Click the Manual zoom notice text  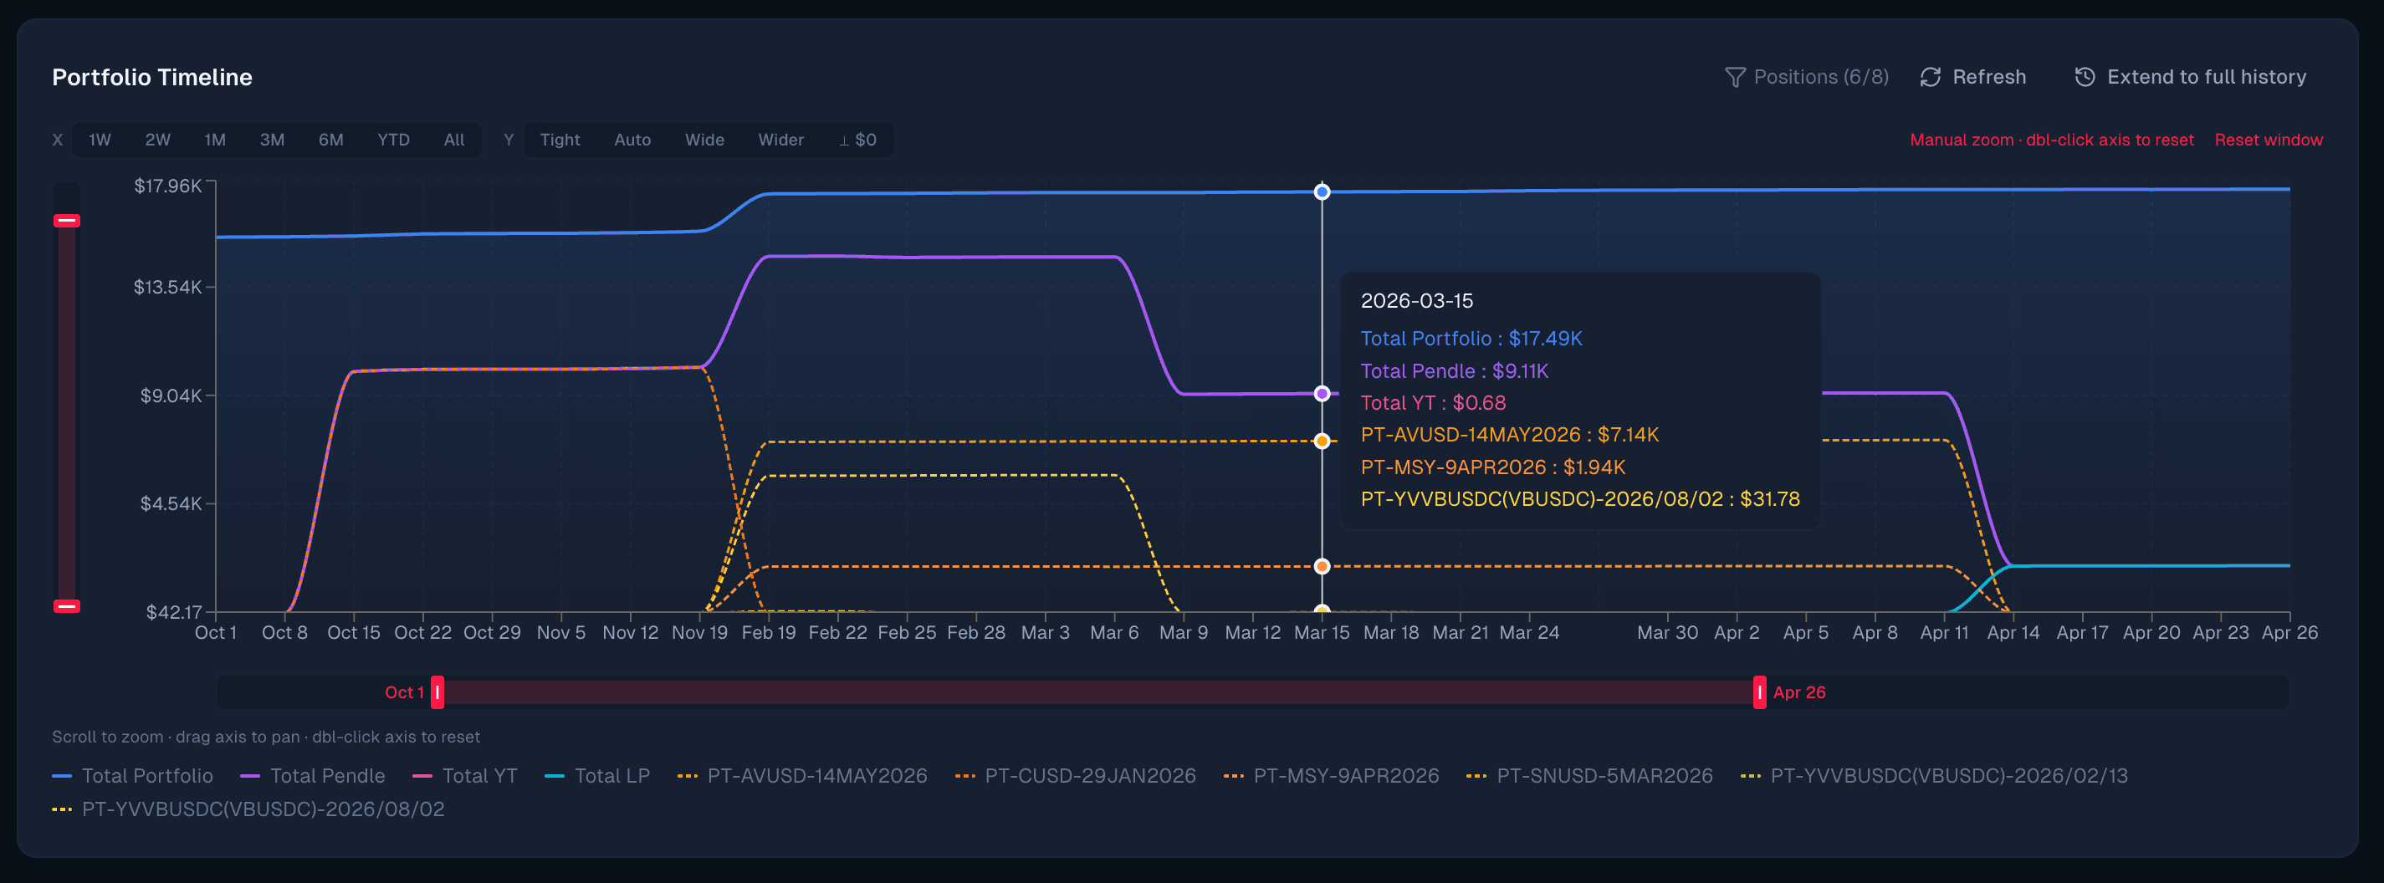(2052, 140)
